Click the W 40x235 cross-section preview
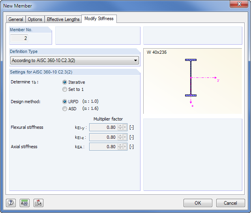 [x=193, y=81]
